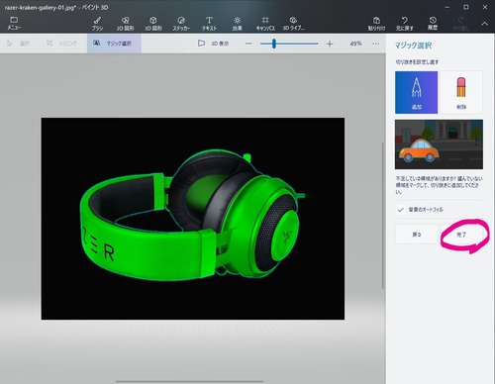This screenshot has height=384, width=495.
Task: Select the 削除 (Remove) eraser tool
Action: coord(461,92)
